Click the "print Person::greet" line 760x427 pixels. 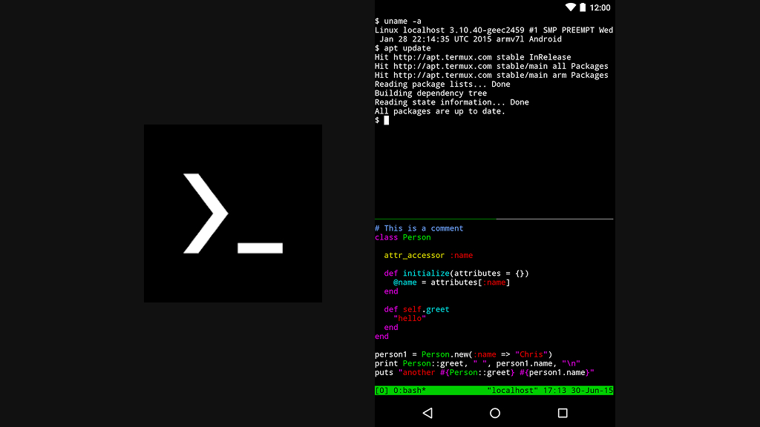click(x=477, y=363)
